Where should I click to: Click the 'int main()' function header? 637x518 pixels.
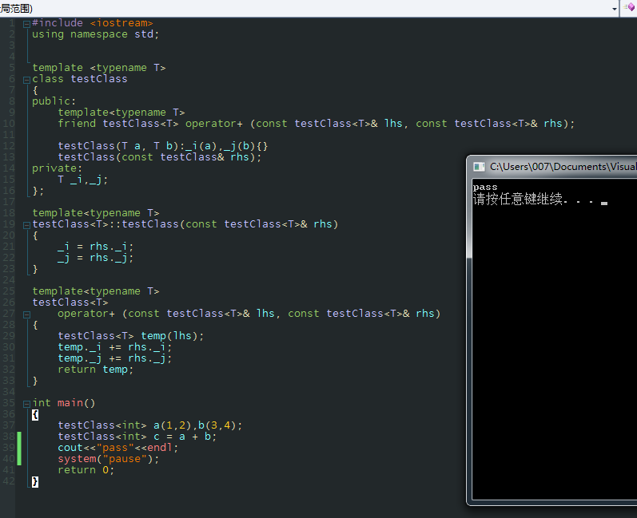[x=64, y=403]
